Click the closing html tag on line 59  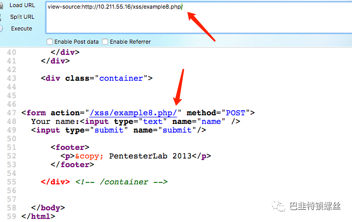click(38, 216)
